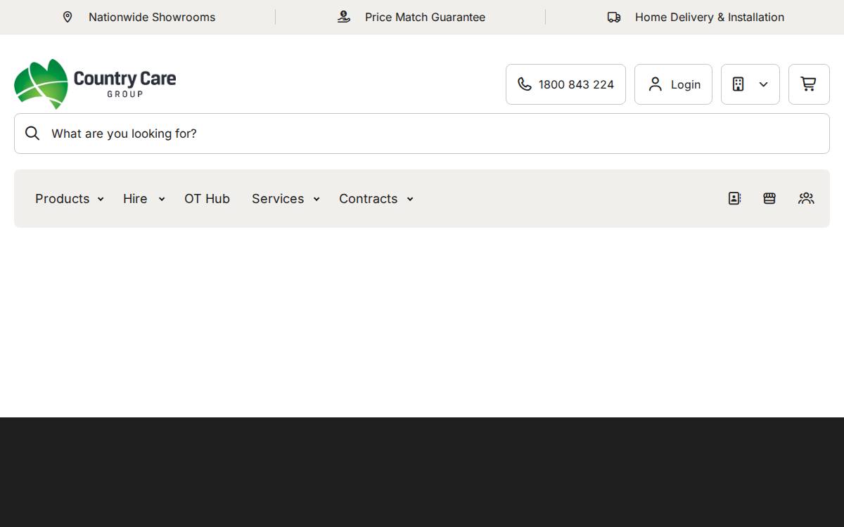Image resolution: width=844 pixels, height=527 pixels.
Task: Open the people group icon in navigation bar
Action: [x=806, y=199]
